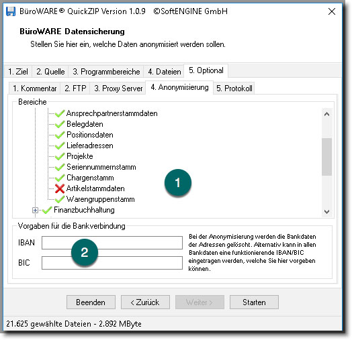Viewport: 352px width, 340px height.
Task: Open the 5. Protokoll sub-tab
Action: 234,89
